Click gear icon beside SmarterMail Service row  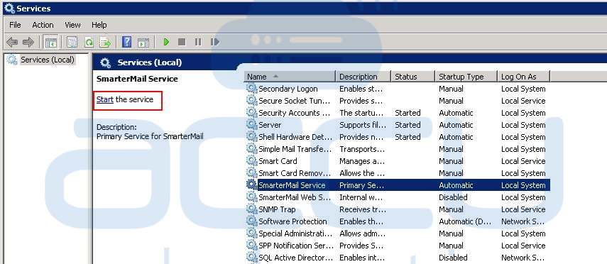coord(251,185)
